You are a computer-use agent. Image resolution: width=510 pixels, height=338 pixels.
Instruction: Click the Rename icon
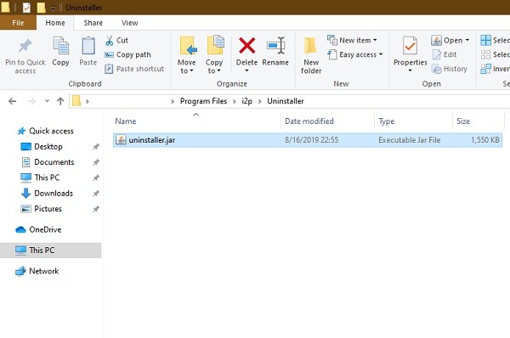[275, 46]
